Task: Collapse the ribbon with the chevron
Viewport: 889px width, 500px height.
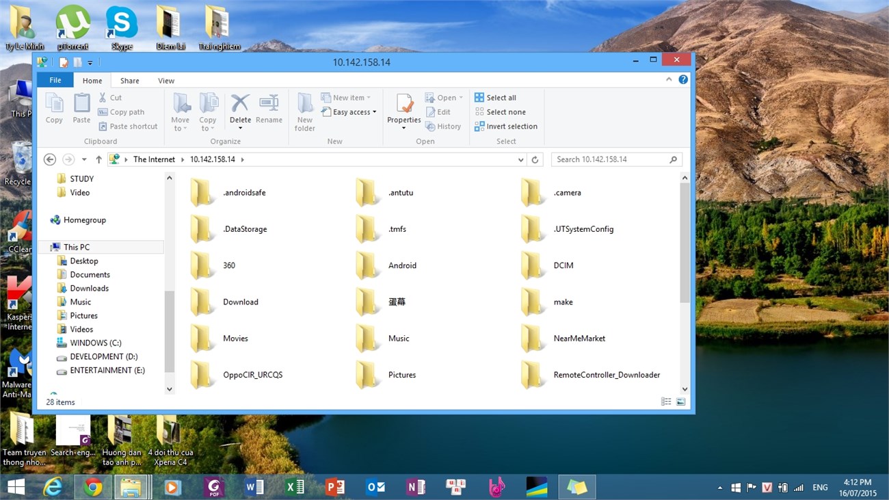Action: pos(669,79)
